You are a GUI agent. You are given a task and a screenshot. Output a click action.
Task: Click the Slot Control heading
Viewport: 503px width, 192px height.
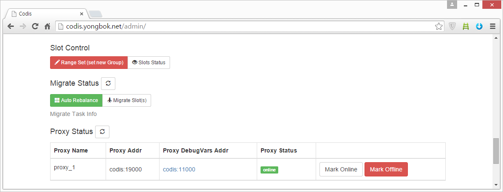pyautogui.click(x=70, y=48)
